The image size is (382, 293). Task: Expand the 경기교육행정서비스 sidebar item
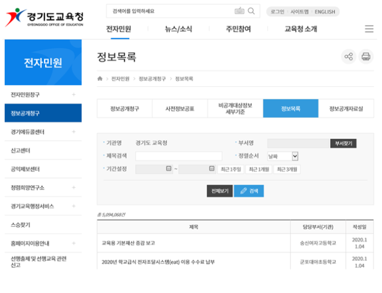click(74, 206)
